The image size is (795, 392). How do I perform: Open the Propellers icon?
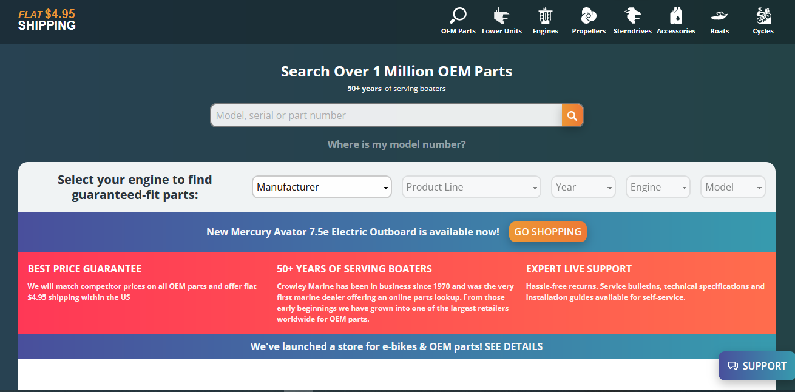click(589, 15)
